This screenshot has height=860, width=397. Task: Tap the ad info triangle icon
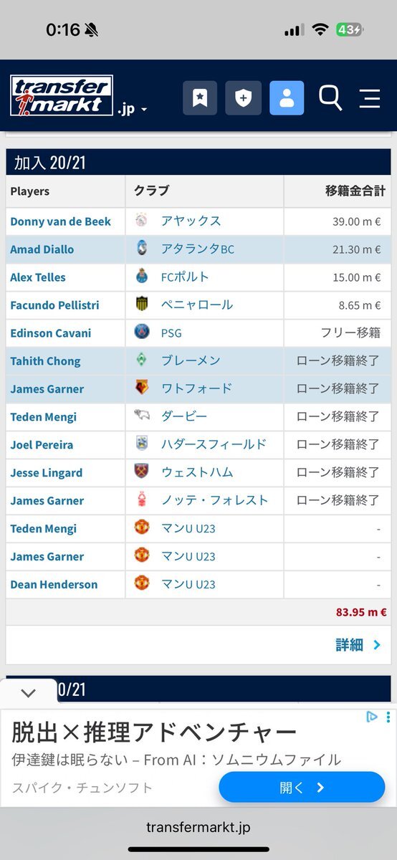pyautogui.click(x=372, y=717)
